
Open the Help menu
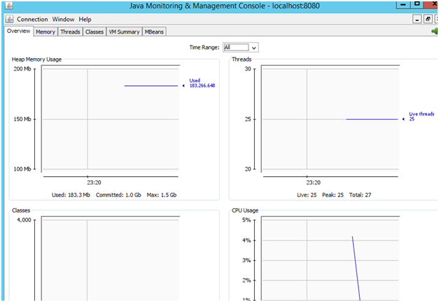point(85,20)
